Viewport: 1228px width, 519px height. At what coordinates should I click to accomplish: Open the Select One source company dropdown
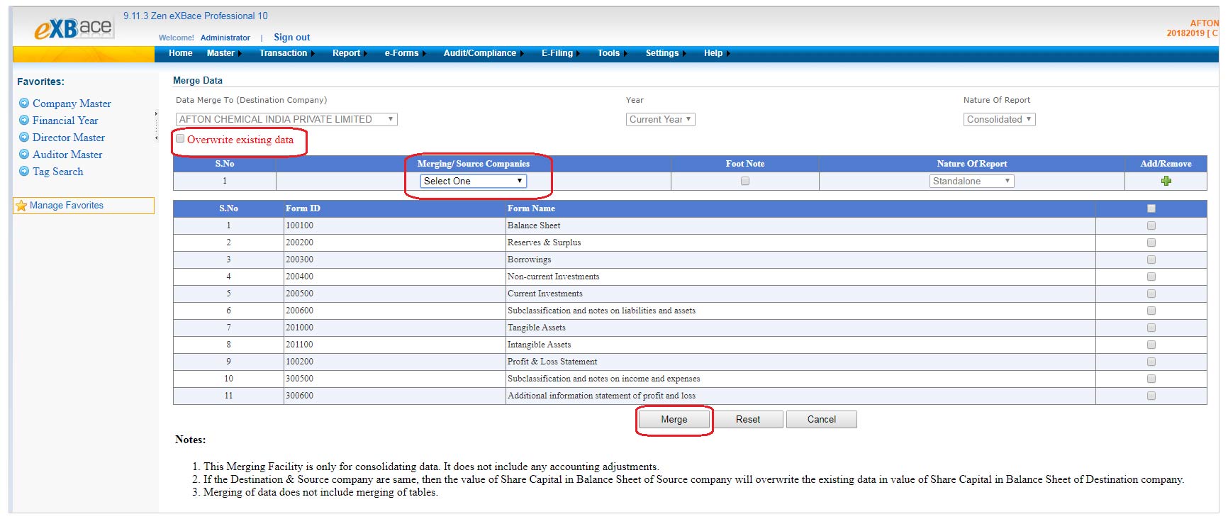click(474, 181)
